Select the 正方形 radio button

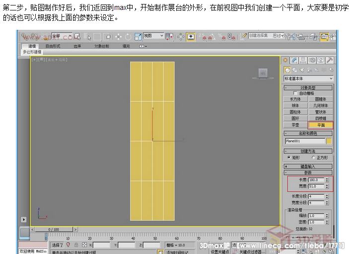pos(313,158)
